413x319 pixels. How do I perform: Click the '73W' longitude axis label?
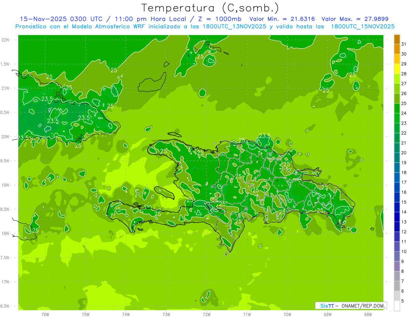tap(166, 314)
